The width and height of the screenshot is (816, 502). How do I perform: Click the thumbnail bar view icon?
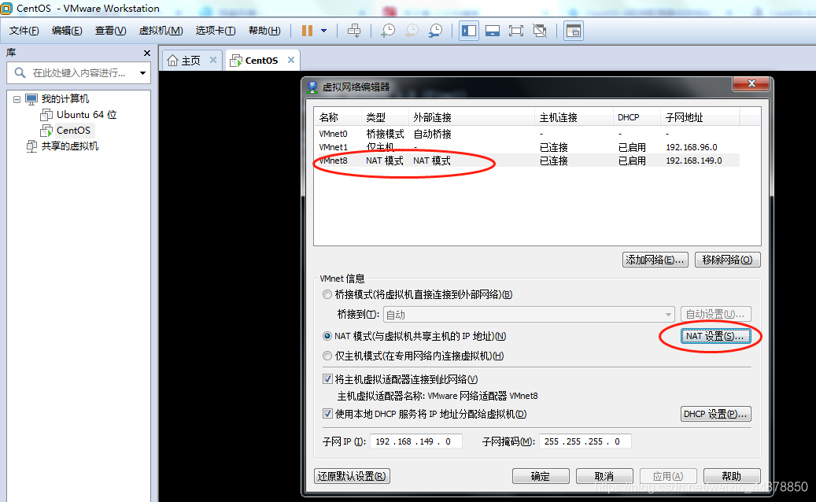(574, 31)
